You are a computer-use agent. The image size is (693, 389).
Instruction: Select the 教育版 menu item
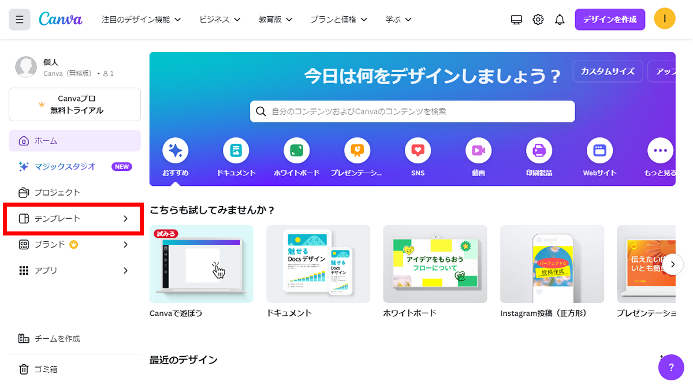point(274,19)
